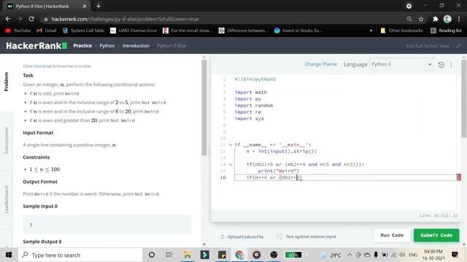This screenshot has width=467, height=262.
Task: Open the Invest in Stocks bookmark
Action: [x=298, y=31]
